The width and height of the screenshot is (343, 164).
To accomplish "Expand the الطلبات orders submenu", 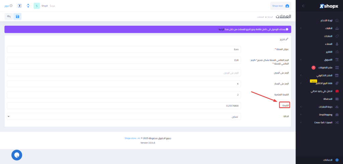I will pos(301,28).
